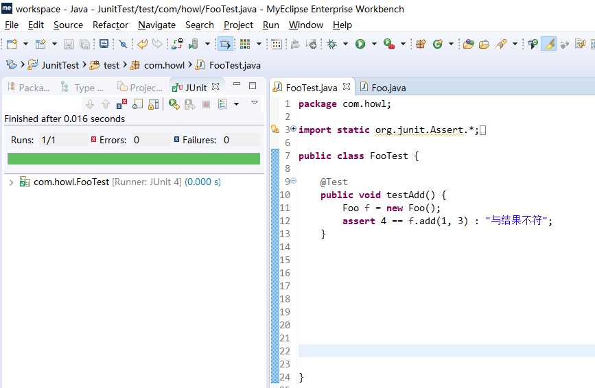Open the Run menu
The image size is (595, 388).
[x=270, y=25]
